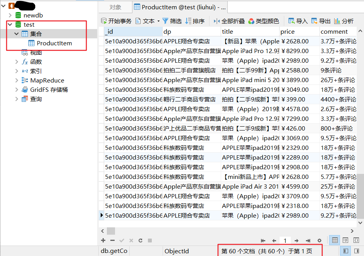Click the refresh icon
Image resolution: width=364 pixels, height=256 pixels.
coord(141,241)
